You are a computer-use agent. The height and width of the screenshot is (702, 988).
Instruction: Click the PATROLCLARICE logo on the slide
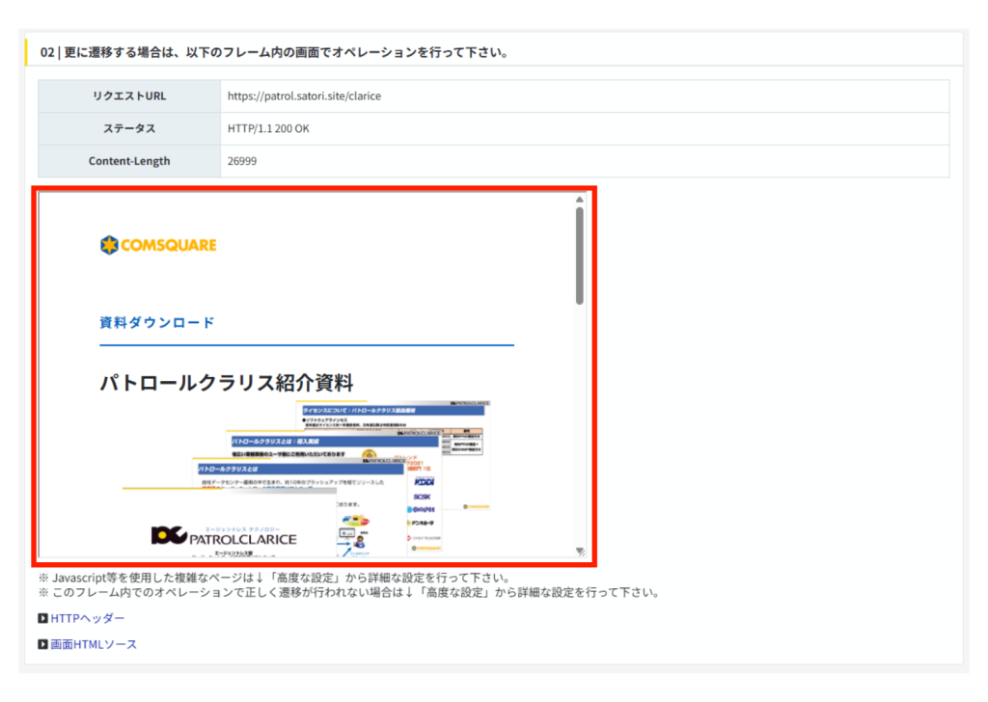click(x=224, y=536)
